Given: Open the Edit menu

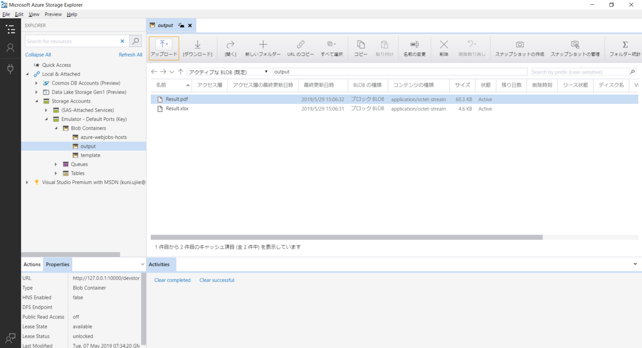Looking at the screenshot, I should point(19,14).
